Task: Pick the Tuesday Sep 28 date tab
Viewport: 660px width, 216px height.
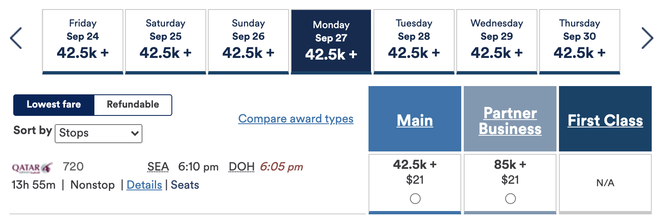Action: [414, 41]
